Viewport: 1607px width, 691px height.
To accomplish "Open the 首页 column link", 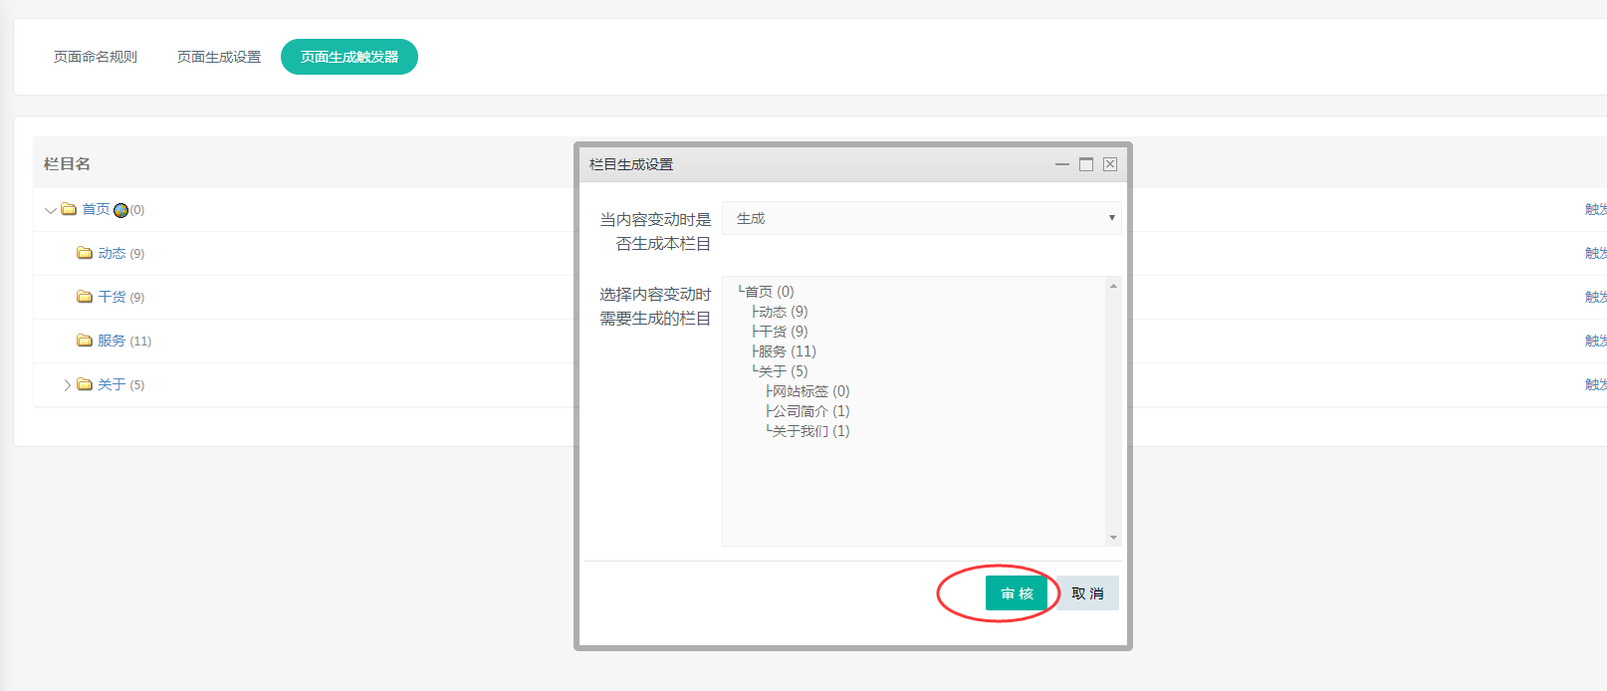I will tap(96, 209).
